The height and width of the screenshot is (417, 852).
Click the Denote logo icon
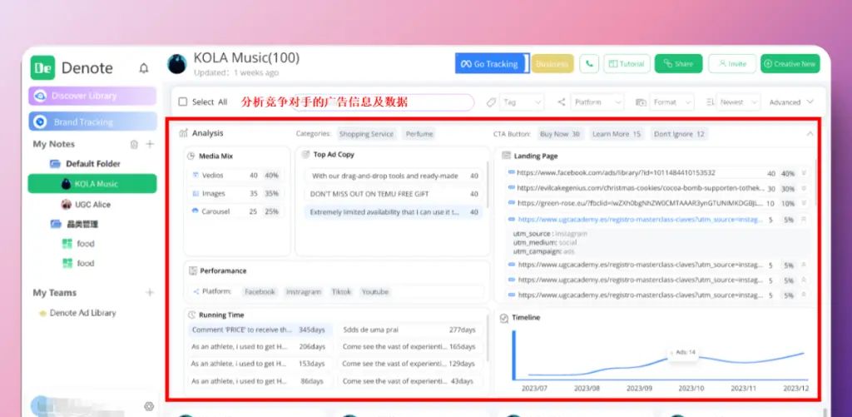42,67
